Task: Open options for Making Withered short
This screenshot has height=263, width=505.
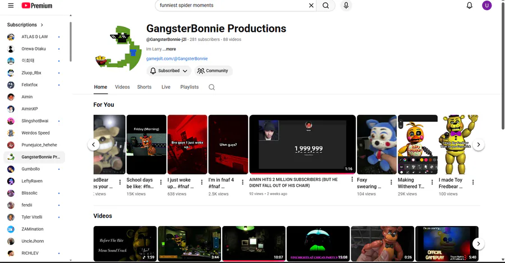Action: click(x=432, y=182)
